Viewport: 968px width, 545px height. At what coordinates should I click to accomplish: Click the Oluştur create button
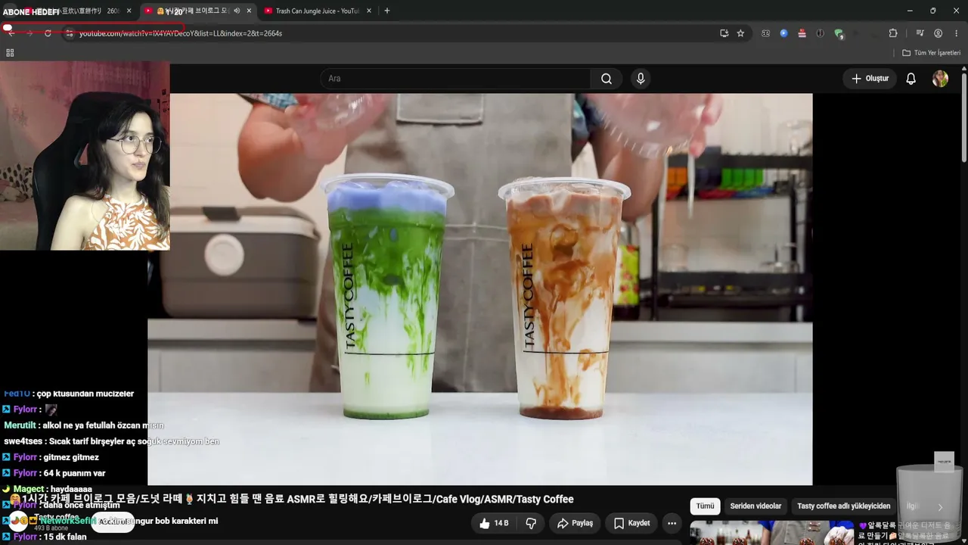pyautogui.click(x=870, y=79)
